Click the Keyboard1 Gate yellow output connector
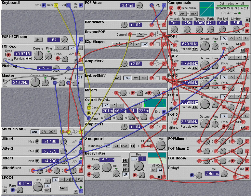251x196 pixels. coord(56,5)
